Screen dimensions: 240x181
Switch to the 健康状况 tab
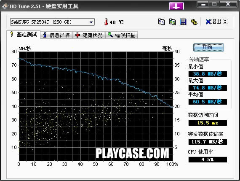click(89, 35)
